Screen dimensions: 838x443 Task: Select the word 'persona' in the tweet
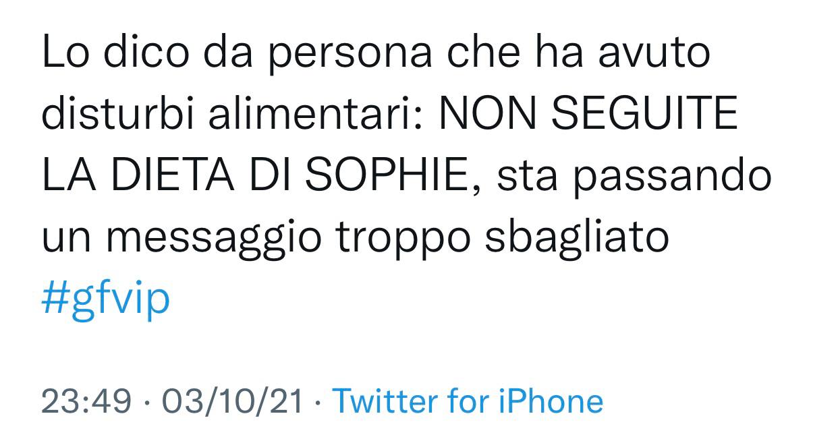(x=349, y=53)
